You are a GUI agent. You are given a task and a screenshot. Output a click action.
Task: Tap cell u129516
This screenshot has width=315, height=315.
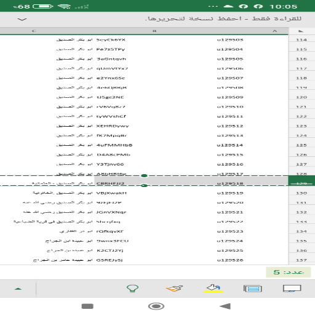click(x=230, y=164)
